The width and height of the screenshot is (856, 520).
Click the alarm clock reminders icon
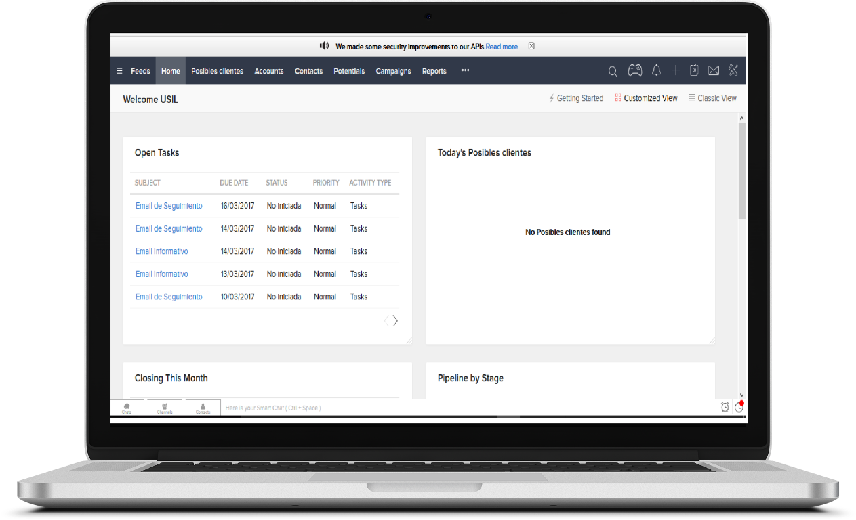[x=725, y=407]
